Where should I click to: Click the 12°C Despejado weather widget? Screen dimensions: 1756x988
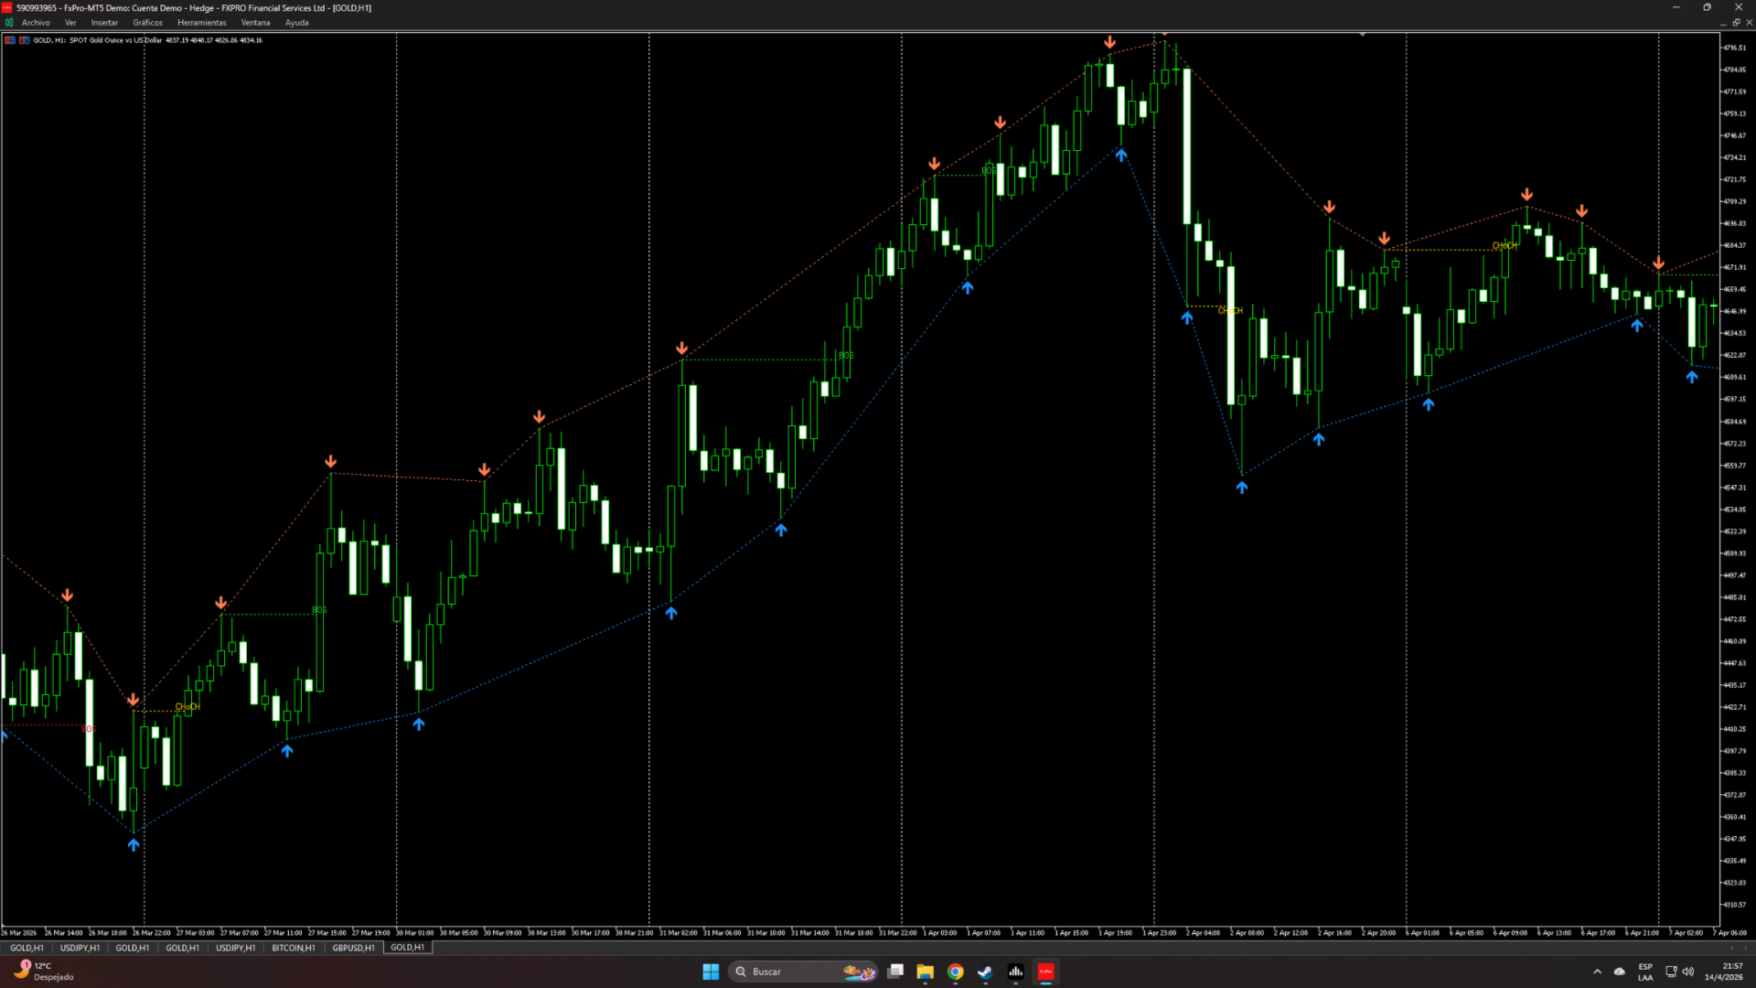44,972
